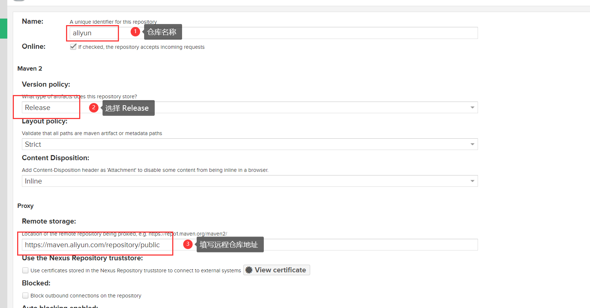Open the Layout policy dropdown arrow
Image resolution: width=590 pixels, height=308 pixels.
point(472,144)
